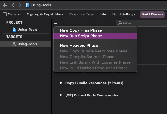Click the Using-Tools target app icon
Image resolution: width=167 pixels, height=114 pixels.
click(14, 44)
